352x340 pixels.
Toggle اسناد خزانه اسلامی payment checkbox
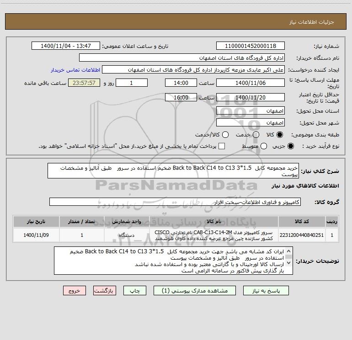[x=222, y=146]
